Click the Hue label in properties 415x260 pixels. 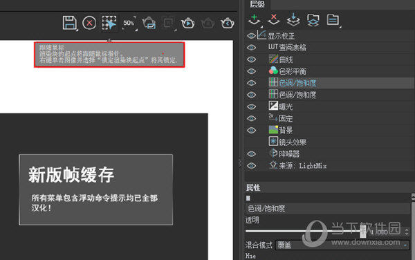point(250,256)
